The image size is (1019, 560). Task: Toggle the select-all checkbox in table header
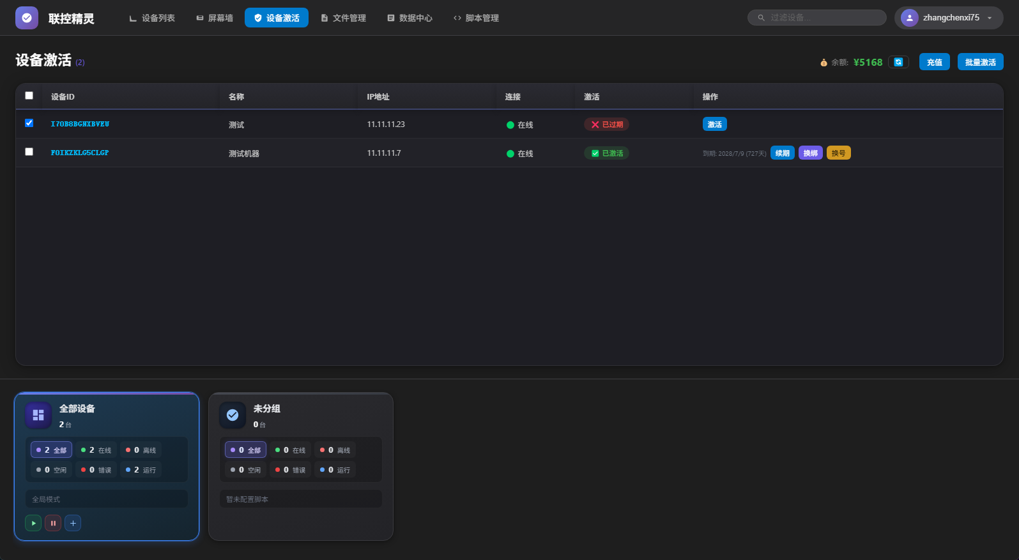click(29, 95)
